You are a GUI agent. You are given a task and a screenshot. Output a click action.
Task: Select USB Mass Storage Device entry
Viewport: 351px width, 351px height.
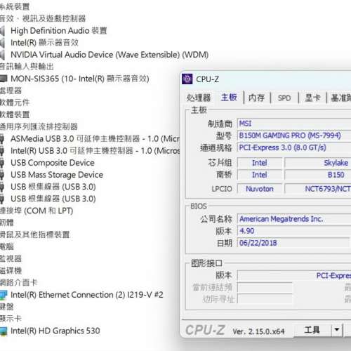(x=57, y=175)
